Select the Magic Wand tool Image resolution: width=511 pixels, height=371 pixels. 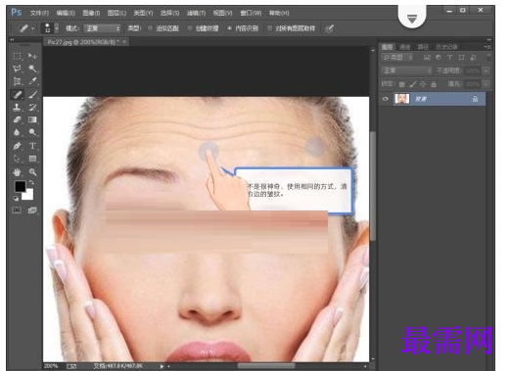(32, 69)
